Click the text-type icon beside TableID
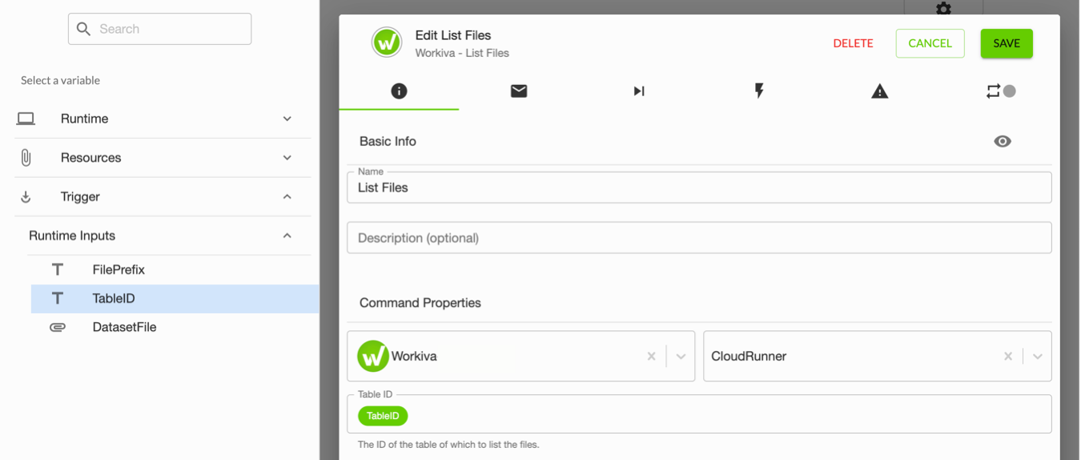 pos(58,298)
